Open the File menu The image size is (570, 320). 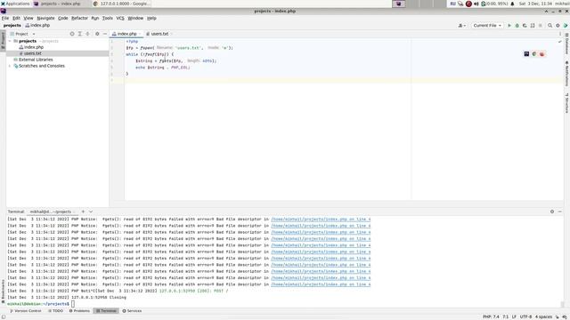click(x=5, y=18)
